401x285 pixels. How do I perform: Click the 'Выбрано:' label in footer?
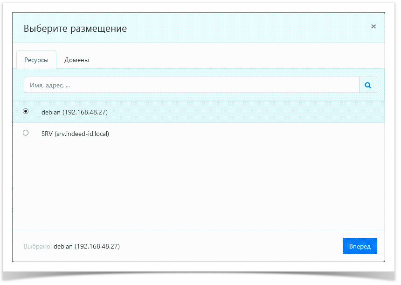(37, 246)
